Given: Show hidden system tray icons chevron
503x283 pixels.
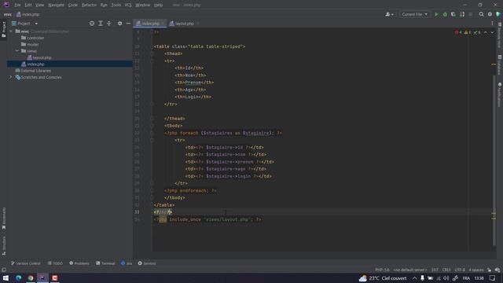Looking at the screenshot, I should [x=414, y=278].
